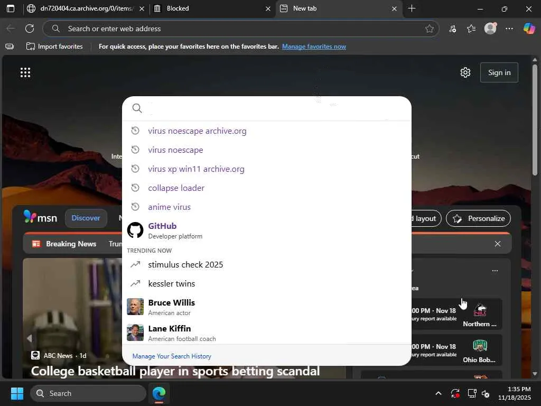The image size is (541, 406).
Task: Dismiss the Breaking News banner
Action: [498, 244]
